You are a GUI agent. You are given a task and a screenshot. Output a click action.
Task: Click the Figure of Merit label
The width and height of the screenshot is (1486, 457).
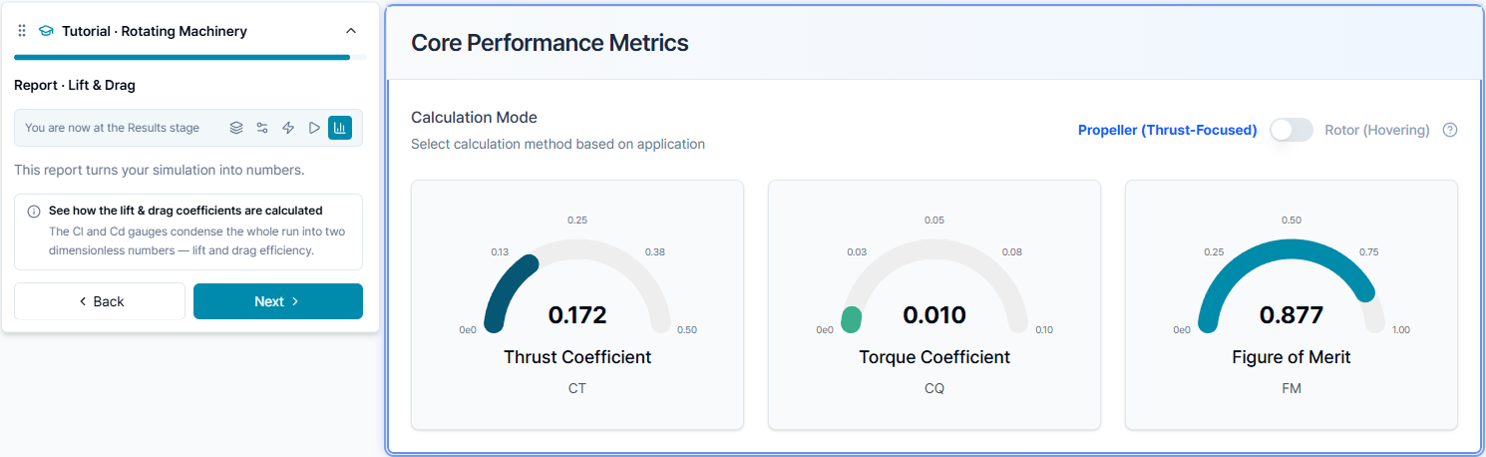click(x=1292, y=357)
